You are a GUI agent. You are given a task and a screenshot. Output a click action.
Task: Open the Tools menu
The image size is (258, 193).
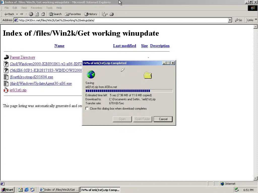pos(49,8)
